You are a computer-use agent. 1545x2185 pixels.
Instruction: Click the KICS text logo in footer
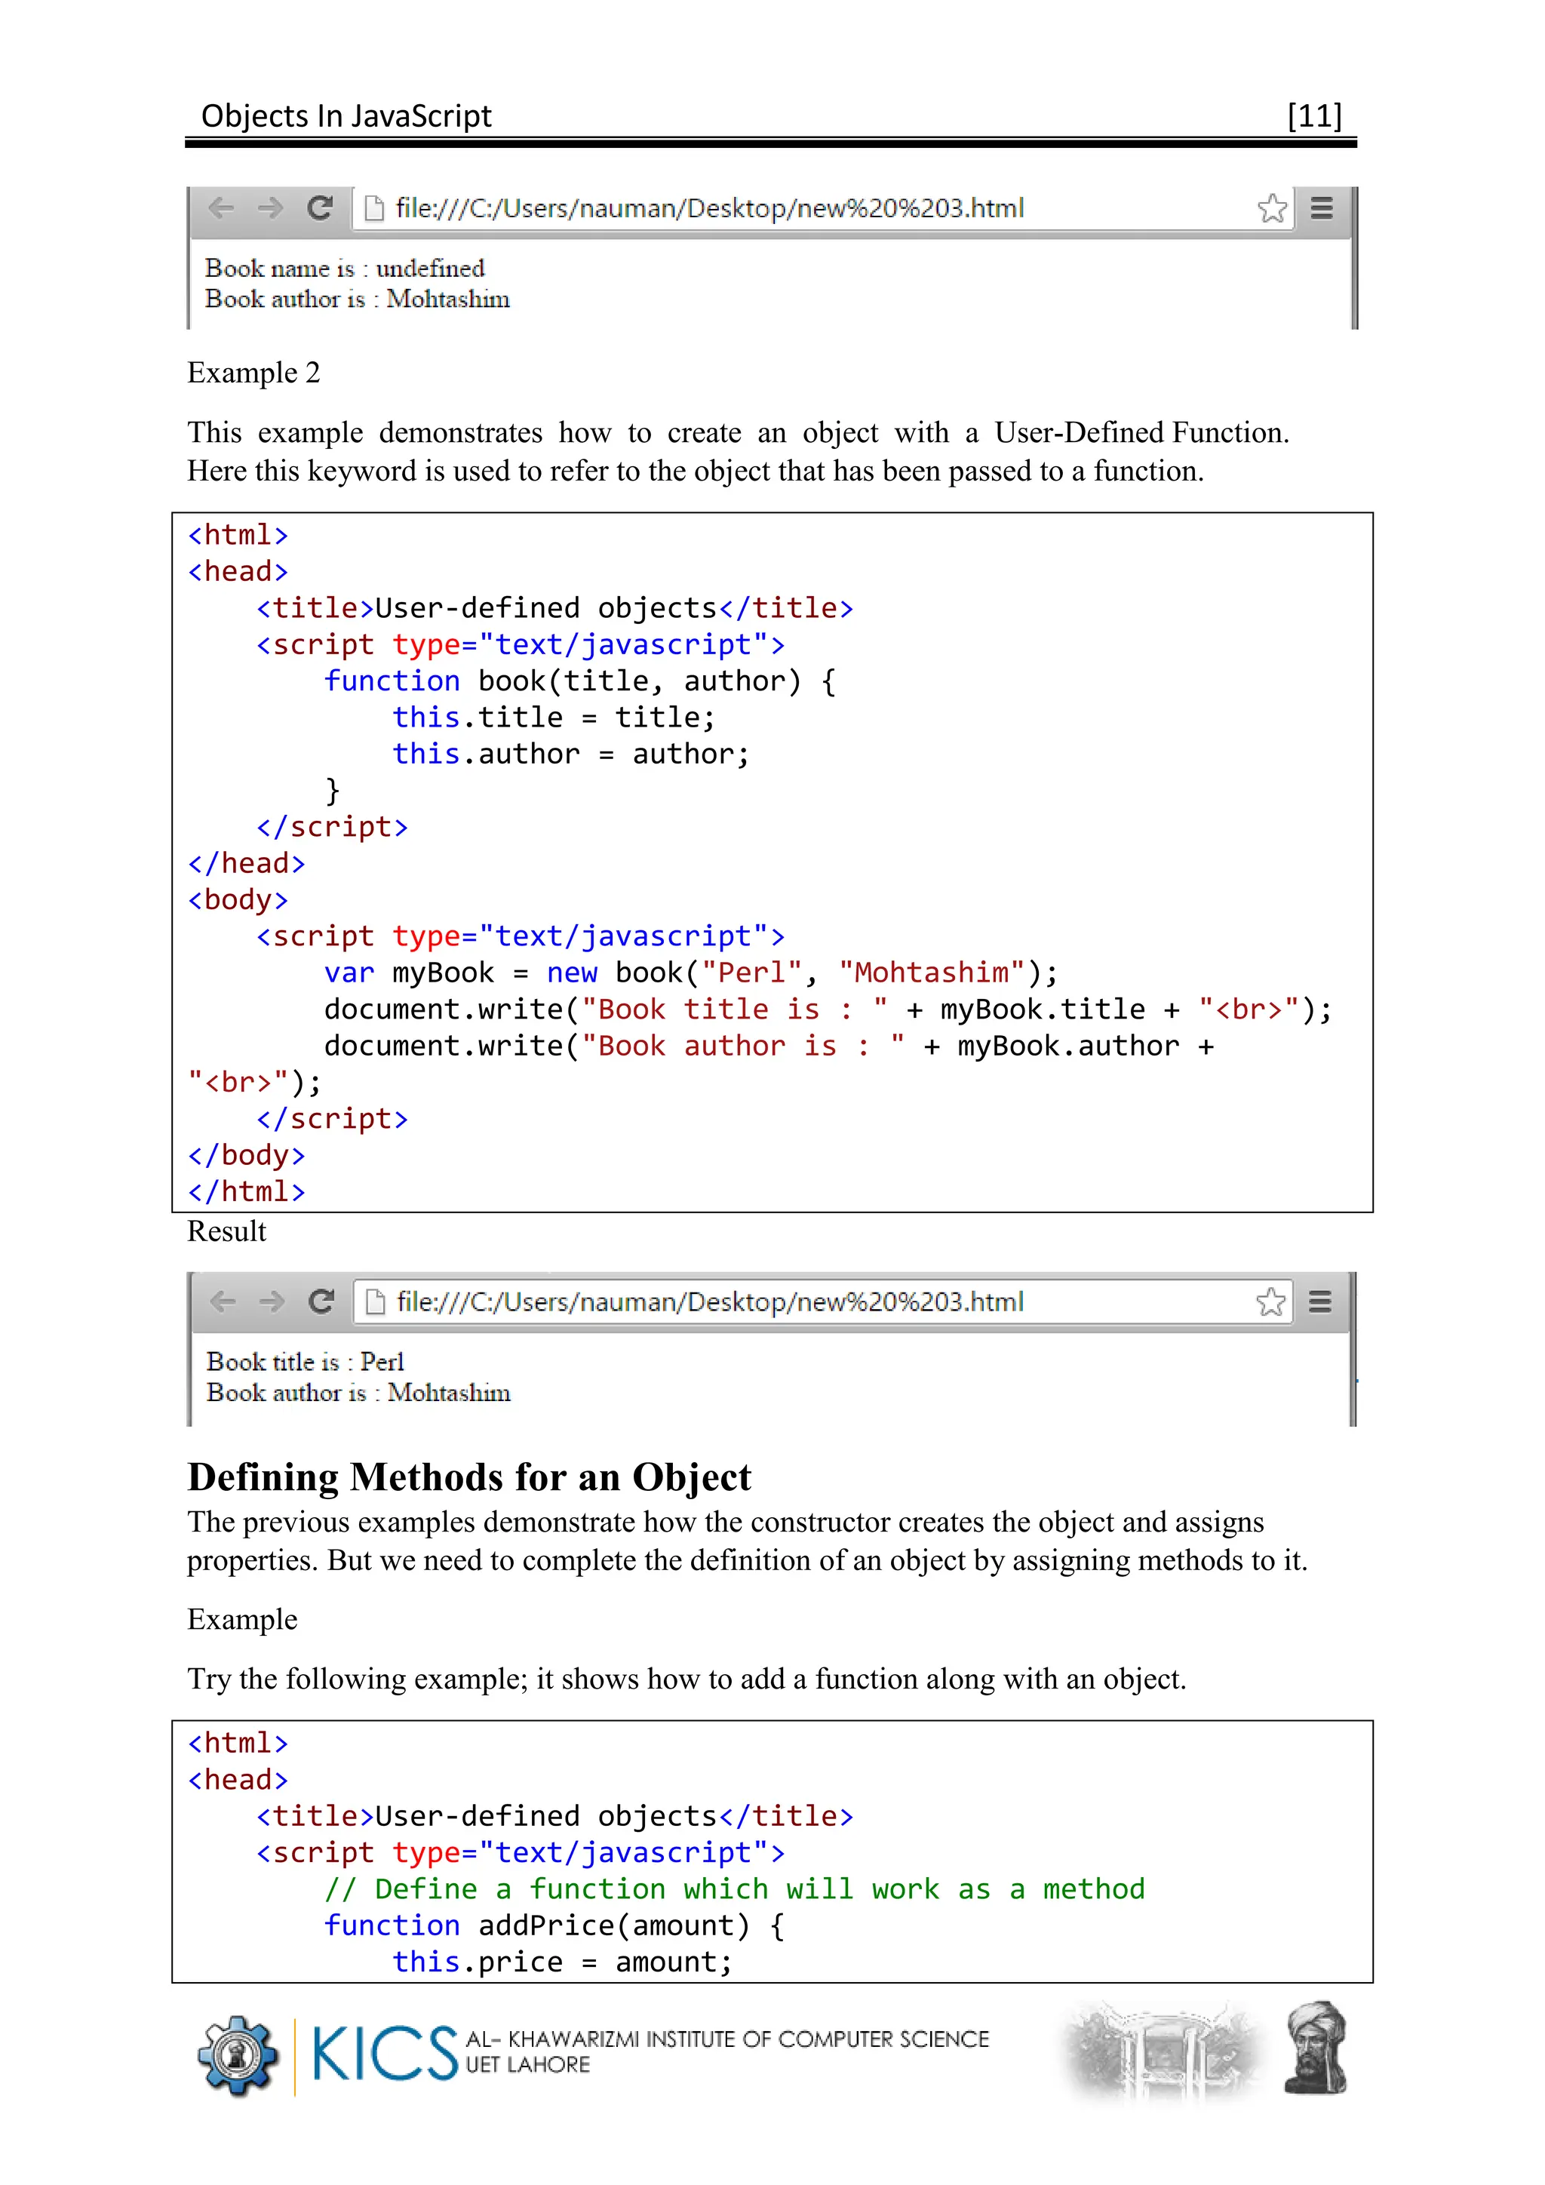(x=384, y=2054)
